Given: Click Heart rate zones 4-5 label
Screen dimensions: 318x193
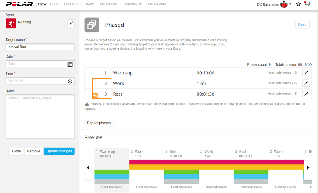Looking at the screenshot, I should (282, 83).
